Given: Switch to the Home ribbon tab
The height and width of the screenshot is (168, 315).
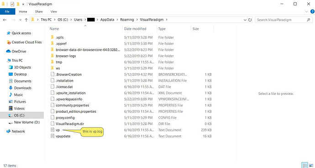Looking at the screenshot, I should 23,11.
